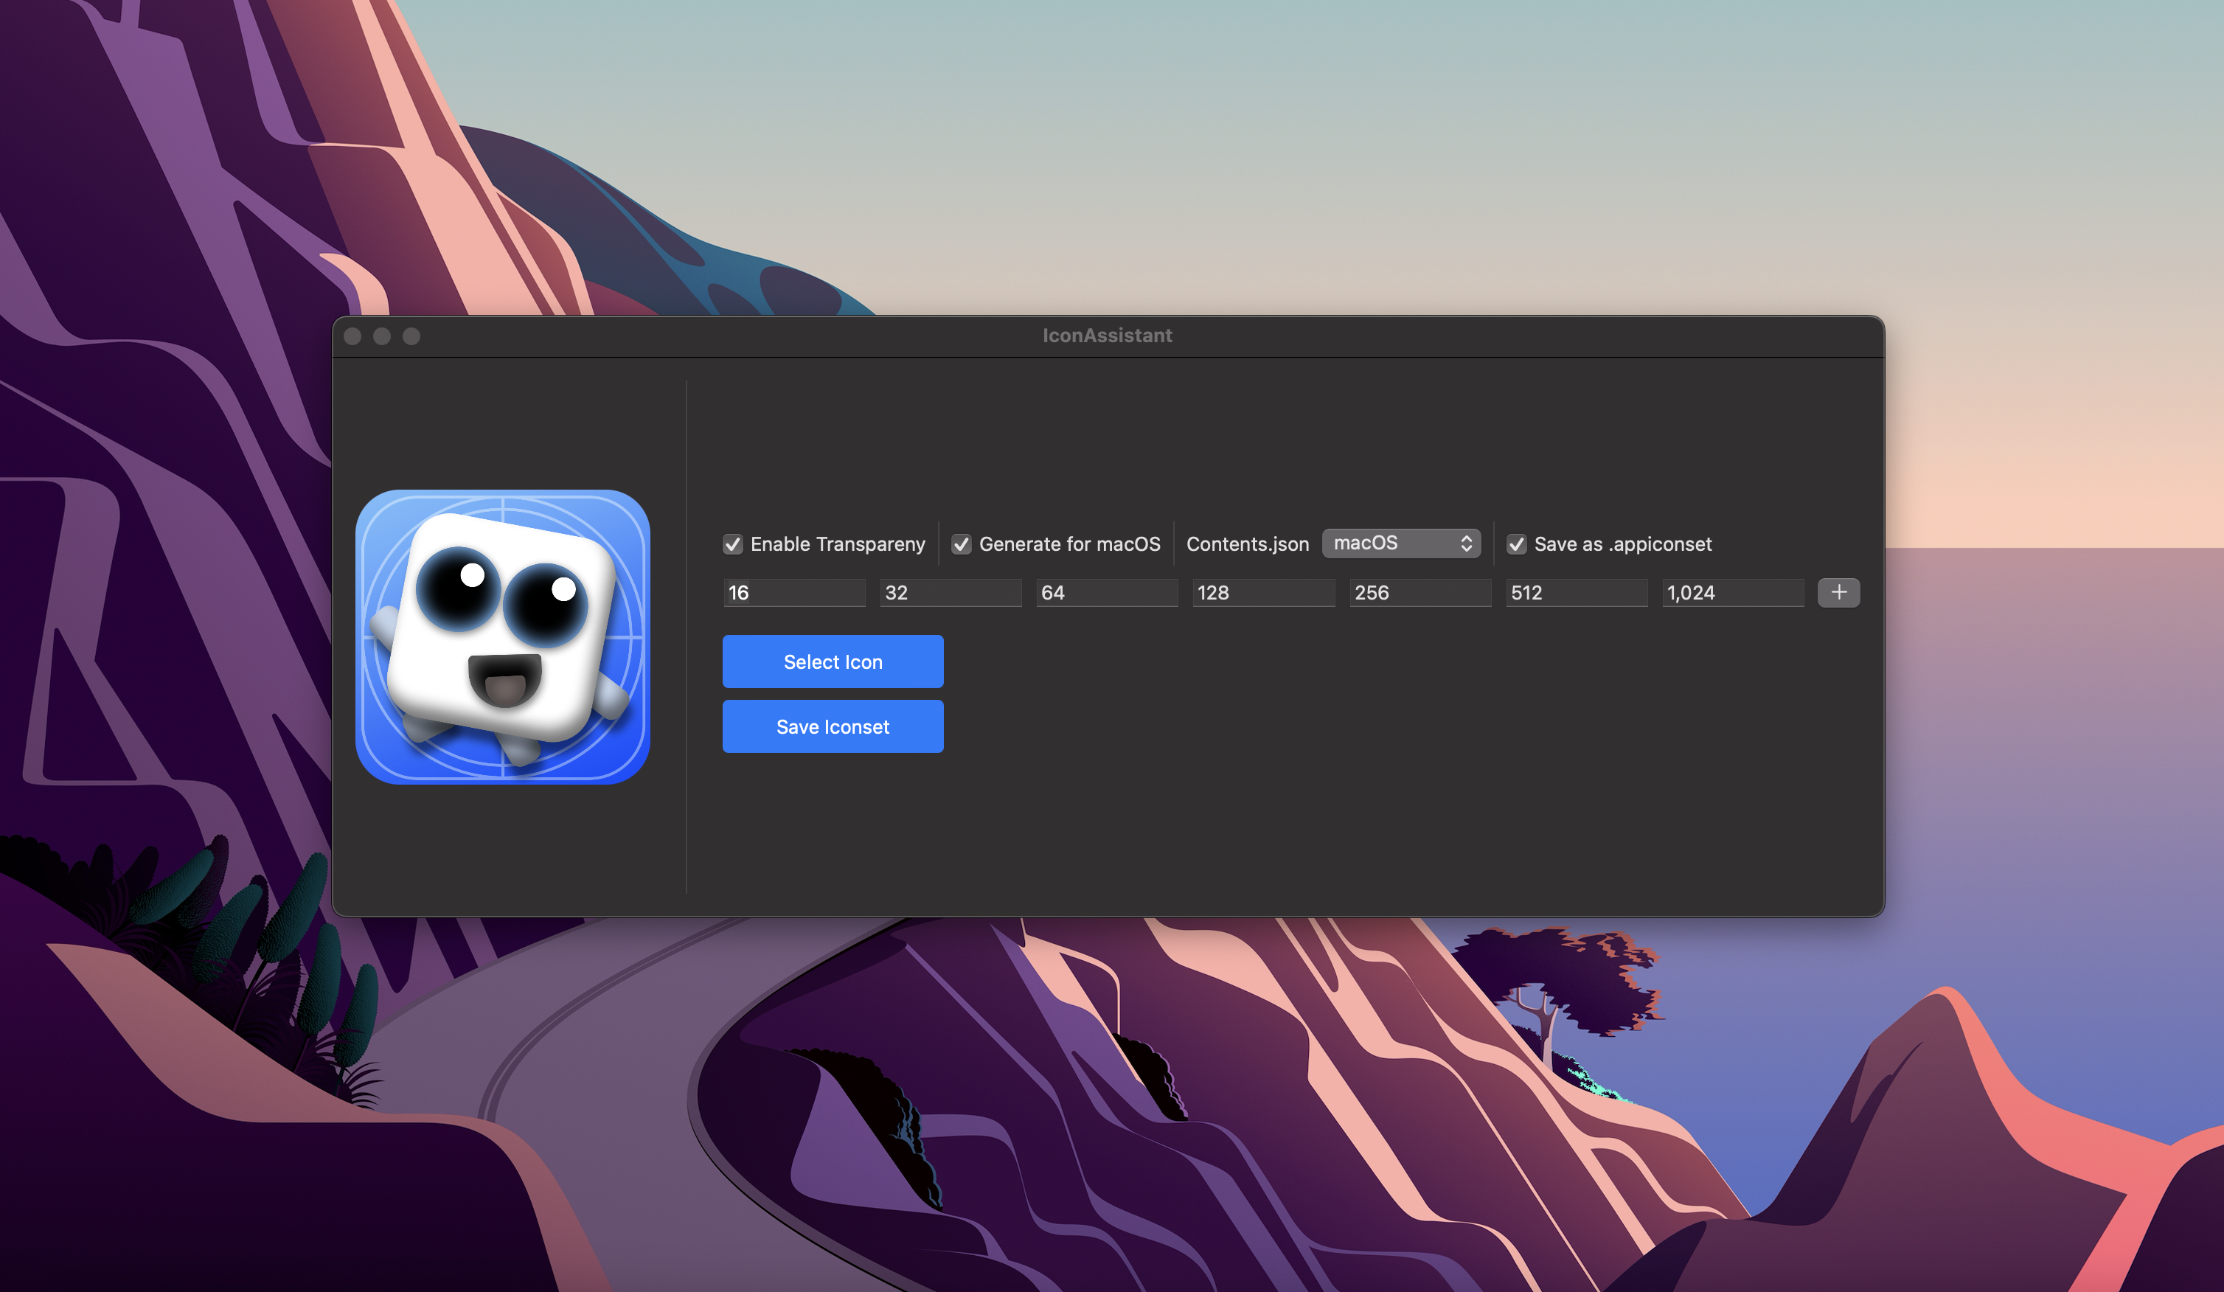Image resolution: width=2224 pixels, height=1292 pixels.
Task: Click the 1,024 size input field
Action: tap(1732, 593)
